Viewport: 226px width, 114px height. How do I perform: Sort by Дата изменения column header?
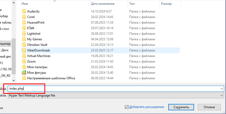(103, 4)
